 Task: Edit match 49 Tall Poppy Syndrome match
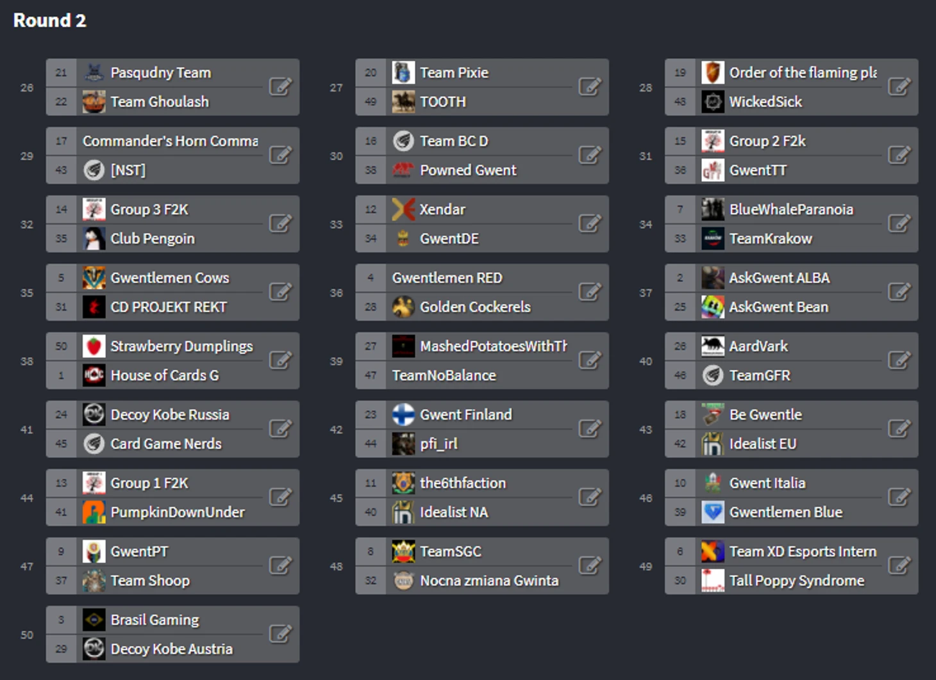click(x=899, y=566)
